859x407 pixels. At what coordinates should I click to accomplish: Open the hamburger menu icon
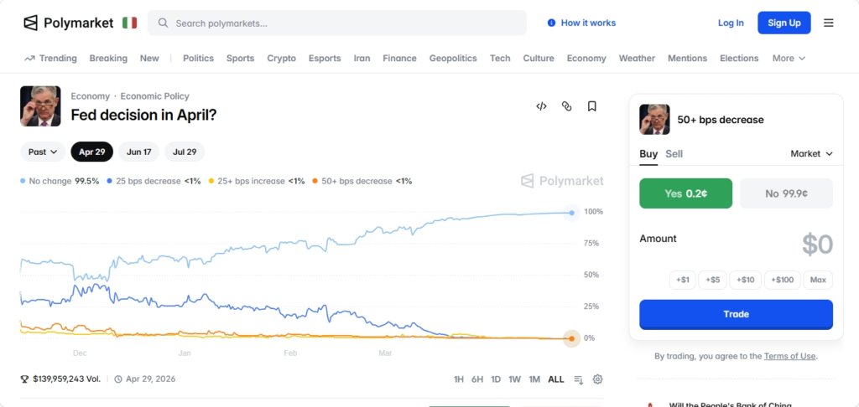[x=828, y=23]
